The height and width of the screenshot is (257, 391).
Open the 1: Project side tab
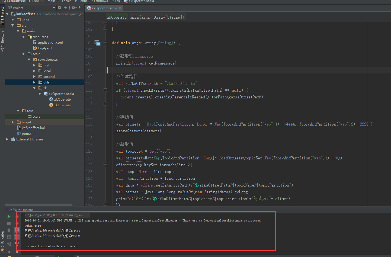click(x=2, y=16)
